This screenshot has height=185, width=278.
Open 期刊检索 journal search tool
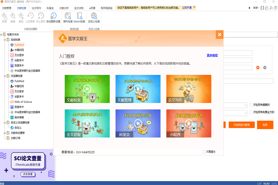tap(68, 17)
